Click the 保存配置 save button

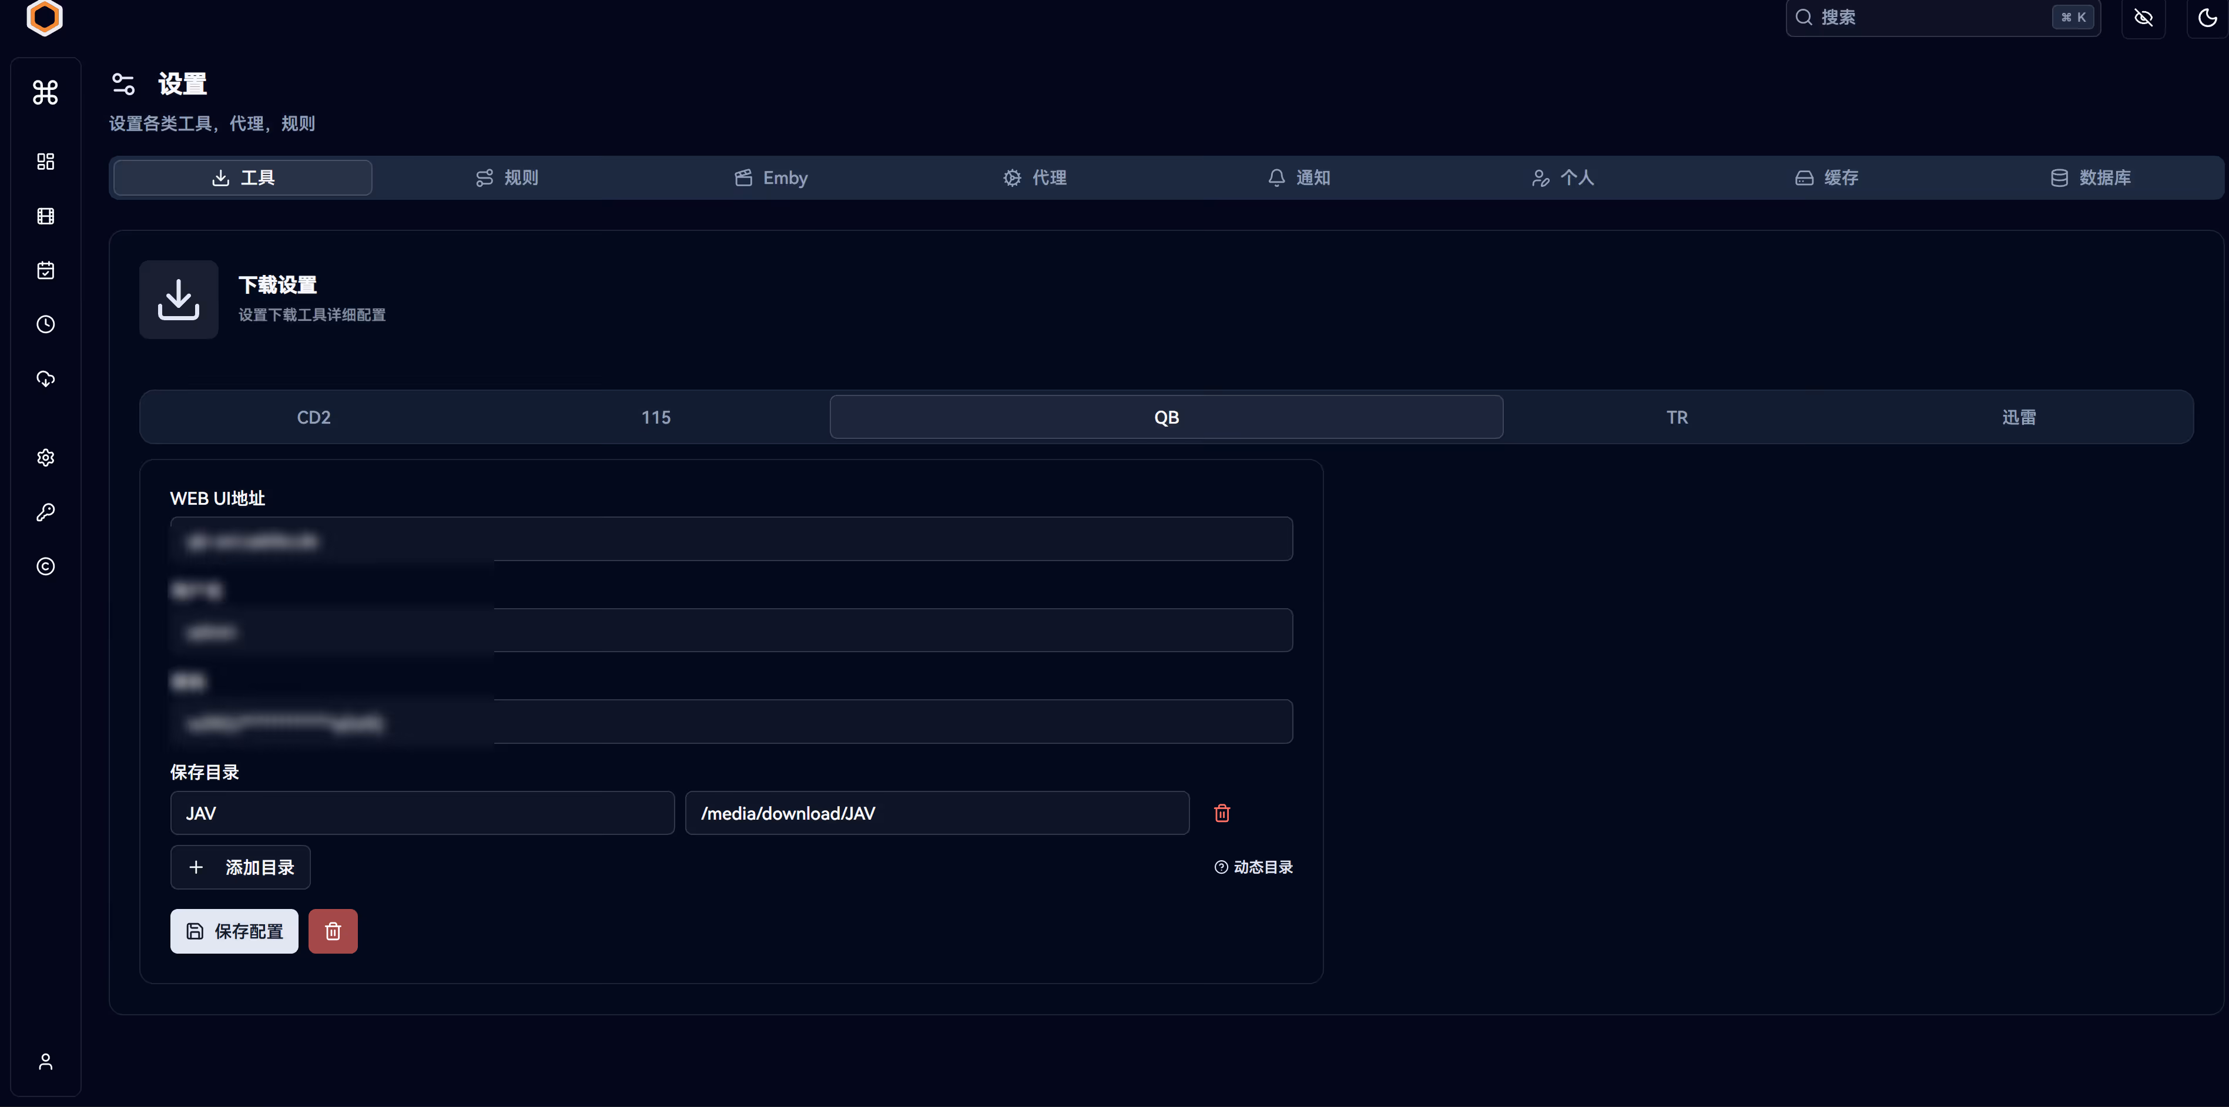click(234, 931)
